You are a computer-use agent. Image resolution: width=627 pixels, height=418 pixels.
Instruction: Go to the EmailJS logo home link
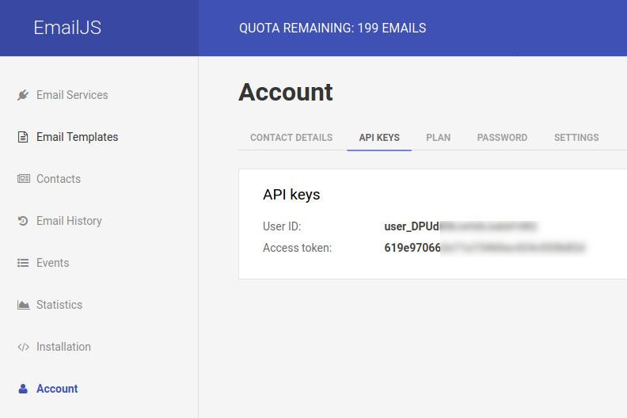coord(67,28)
